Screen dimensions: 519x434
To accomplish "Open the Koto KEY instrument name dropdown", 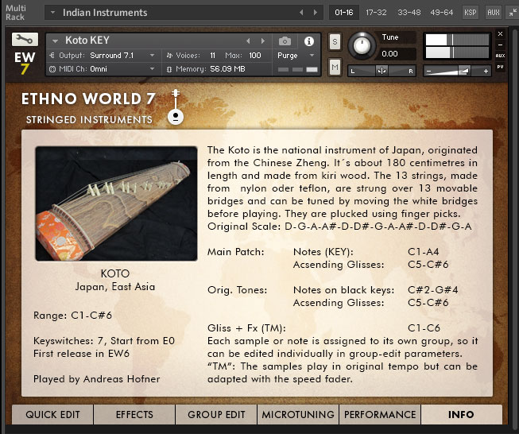I will click(x=56, y=41).
